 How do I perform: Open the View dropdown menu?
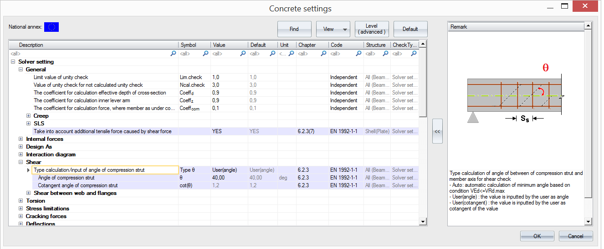[333, 29]
